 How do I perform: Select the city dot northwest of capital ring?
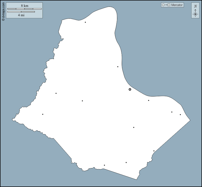click(x=118, y=67)
